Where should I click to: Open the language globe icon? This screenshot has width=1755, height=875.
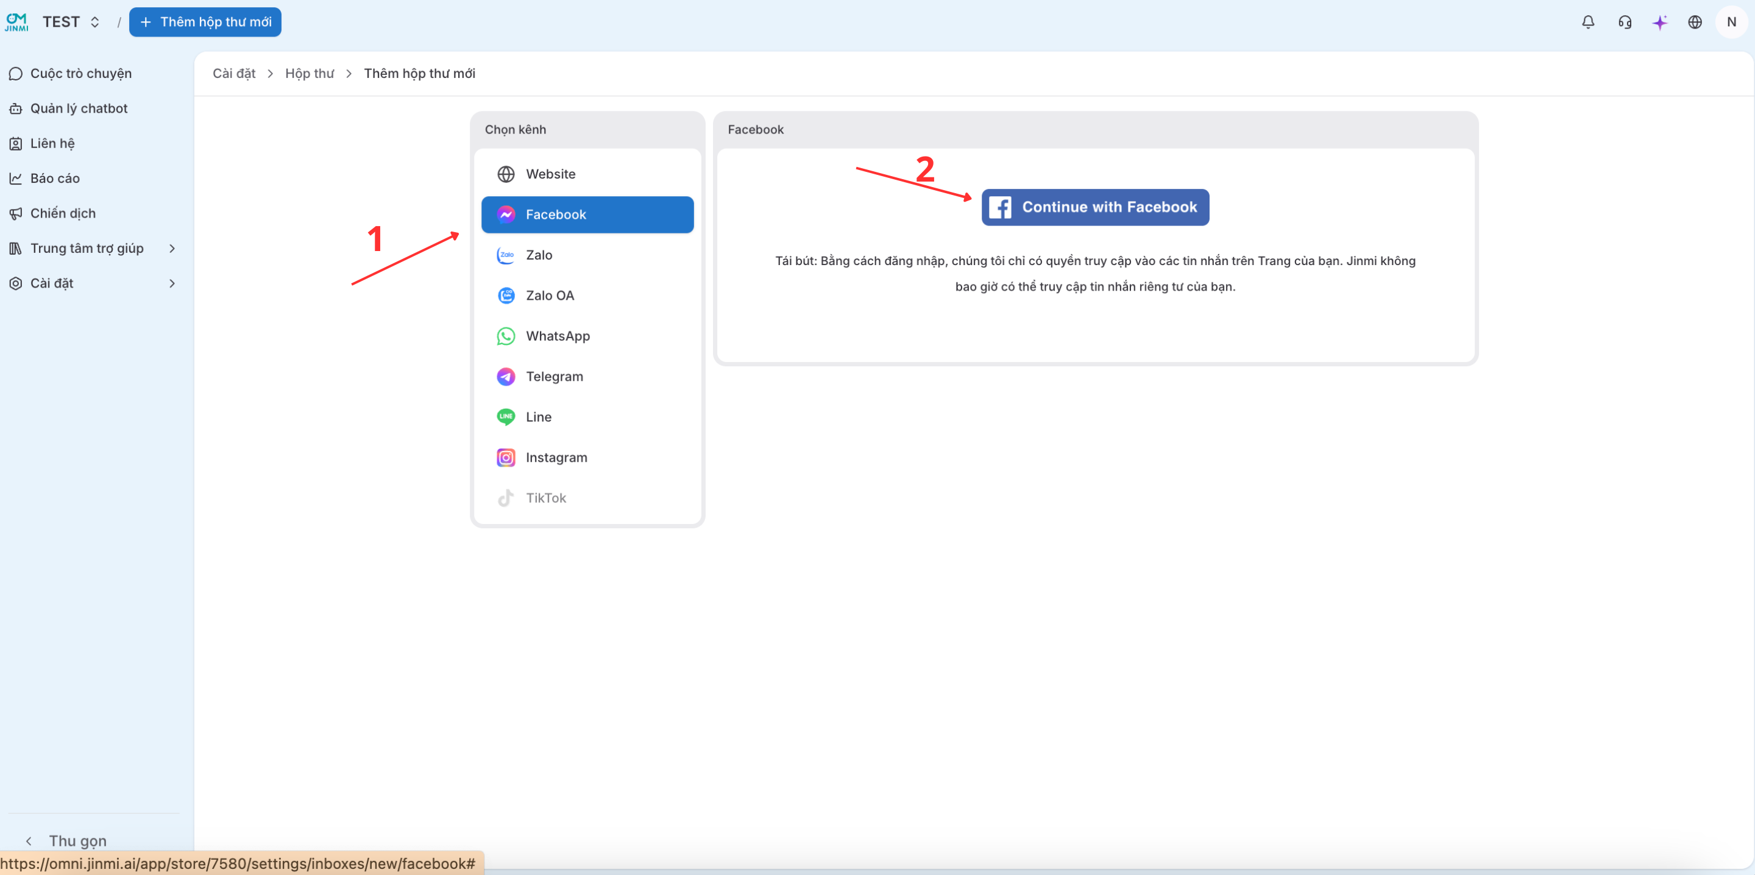click(1694, 22)
